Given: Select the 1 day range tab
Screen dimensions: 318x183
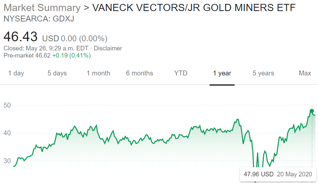Looking at the screenshot, I should [x=16, y=73].
